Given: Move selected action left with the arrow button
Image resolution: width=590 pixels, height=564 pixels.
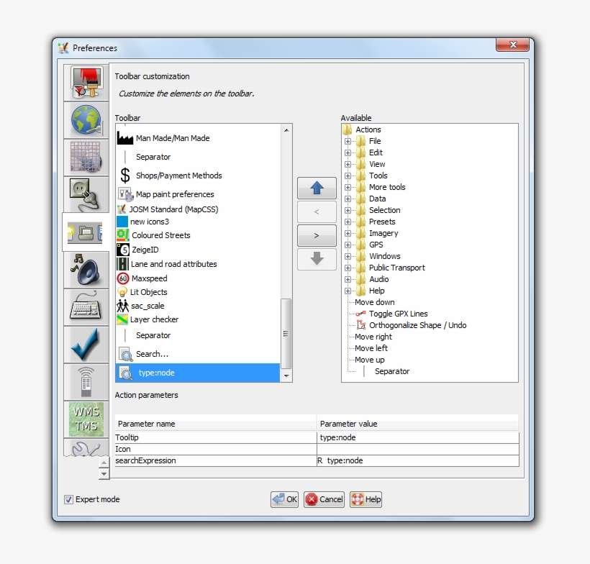Looking at the screenshot, I should [317, 211].
